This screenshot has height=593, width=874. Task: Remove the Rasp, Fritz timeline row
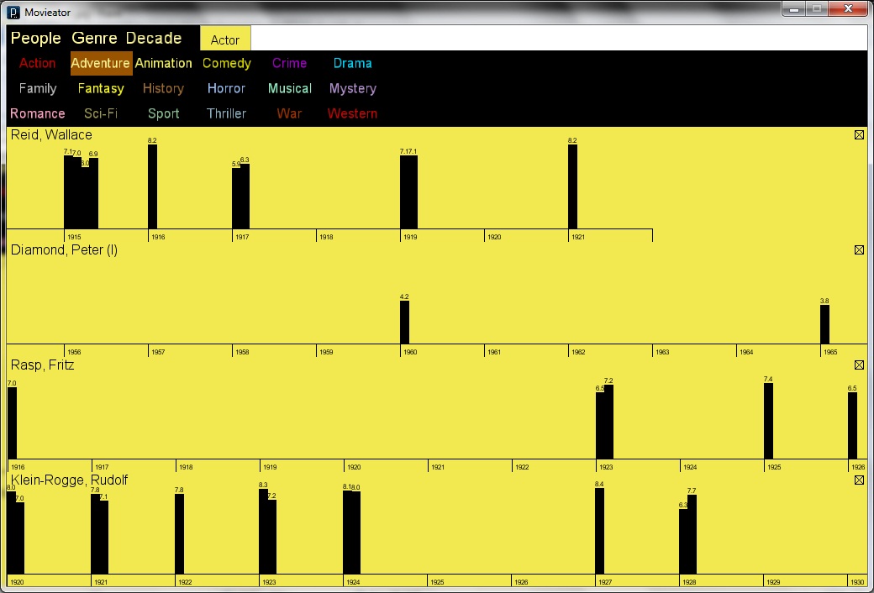(x=859, y=365)
